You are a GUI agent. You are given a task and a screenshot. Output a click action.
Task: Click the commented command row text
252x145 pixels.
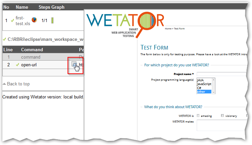pos(31,57)
